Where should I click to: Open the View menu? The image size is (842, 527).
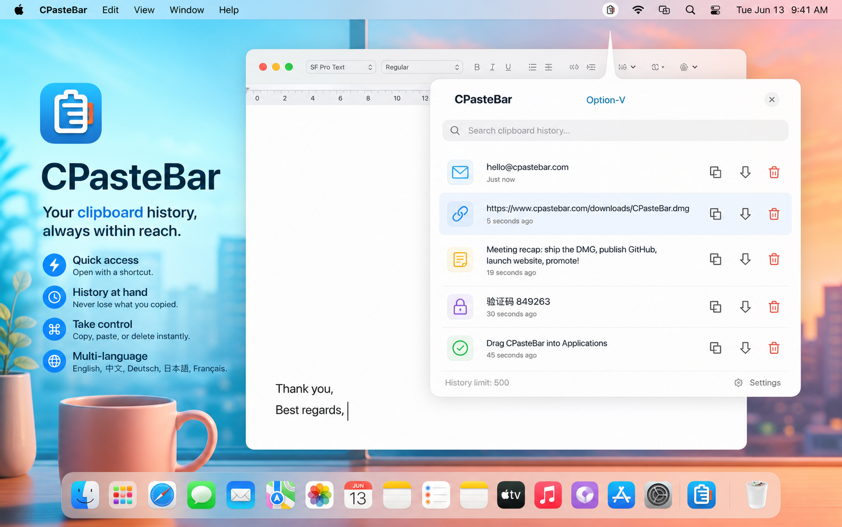[144, 10]
